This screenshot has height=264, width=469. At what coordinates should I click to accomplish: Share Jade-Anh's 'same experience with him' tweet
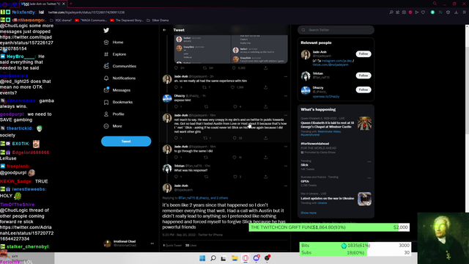[x=265, y=87]
